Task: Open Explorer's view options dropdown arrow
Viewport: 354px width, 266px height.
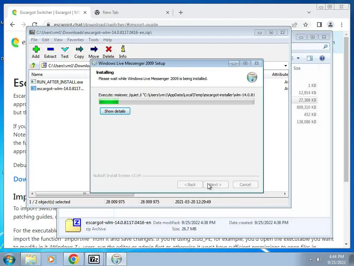Action: [x=298, y=58]
